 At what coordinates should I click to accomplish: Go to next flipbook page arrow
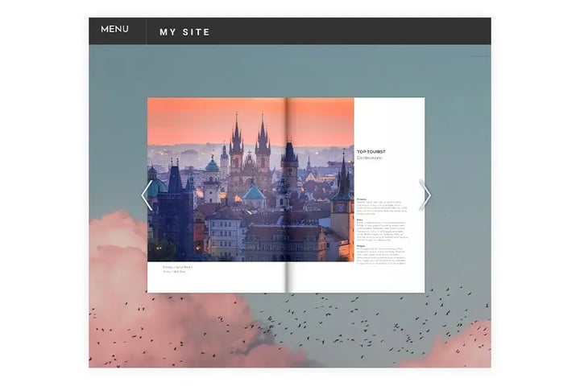coord(425,195)
